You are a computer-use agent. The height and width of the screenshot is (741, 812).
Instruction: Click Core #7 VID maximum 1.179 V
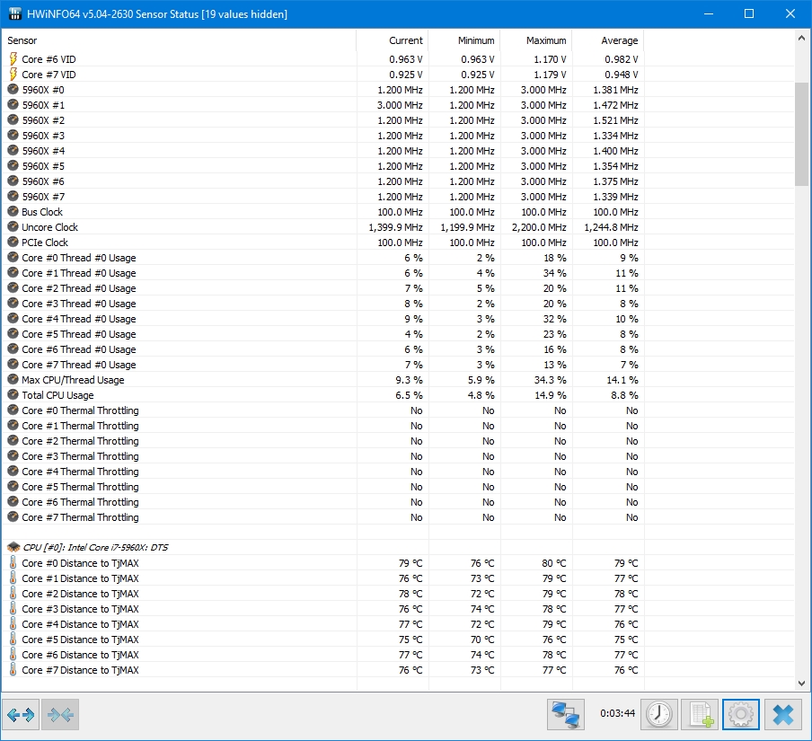click(550, 75)
